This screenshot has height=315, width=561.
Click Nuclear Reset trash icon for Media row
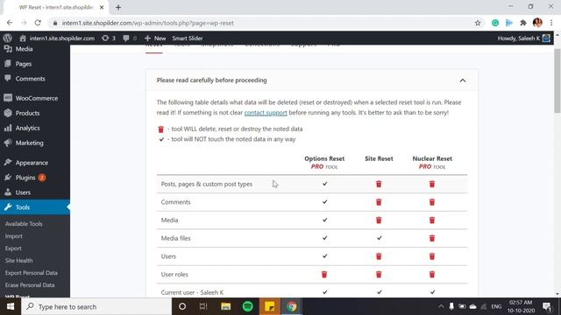click(432, 220)
